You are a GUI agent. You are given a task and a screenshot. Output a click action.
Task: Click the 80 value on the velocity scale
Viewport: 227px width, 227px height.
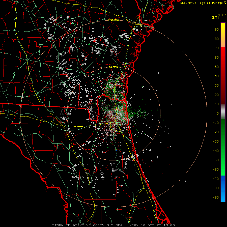point(217,39)
